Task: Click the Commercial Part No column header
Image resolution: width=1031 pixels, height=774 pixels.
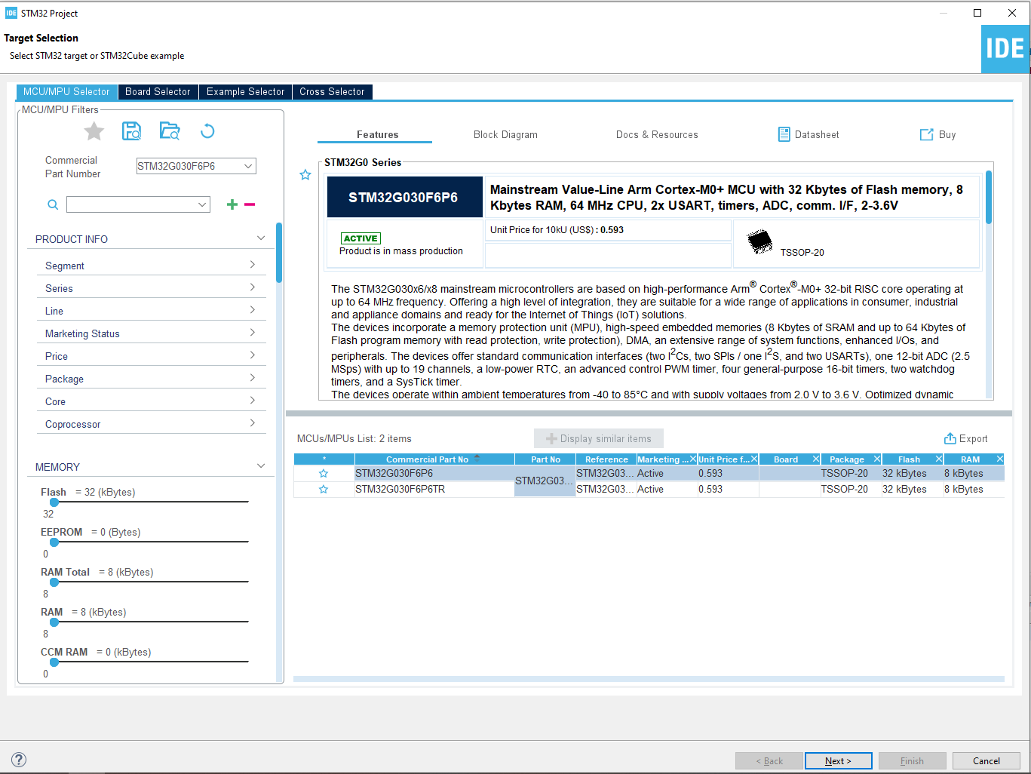Action: pyautogui.click(x=428, y=459)
